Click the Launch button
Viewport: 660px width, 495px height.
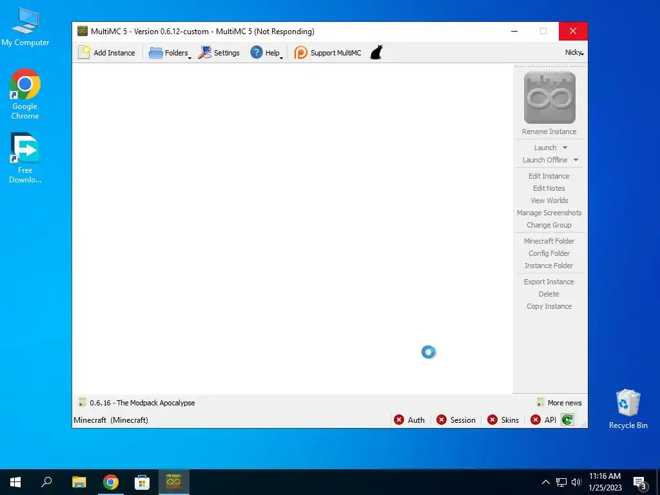[x=545, y=148]
